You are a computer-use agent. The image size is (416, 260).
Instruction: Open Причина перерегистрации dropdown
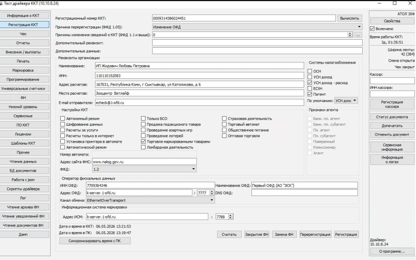257,27
